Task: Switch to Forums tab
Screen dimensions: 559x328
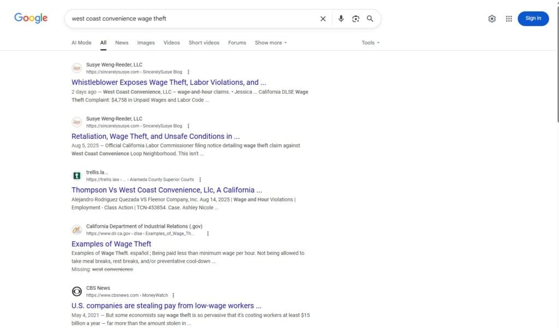Action: [x=237, y=42]
